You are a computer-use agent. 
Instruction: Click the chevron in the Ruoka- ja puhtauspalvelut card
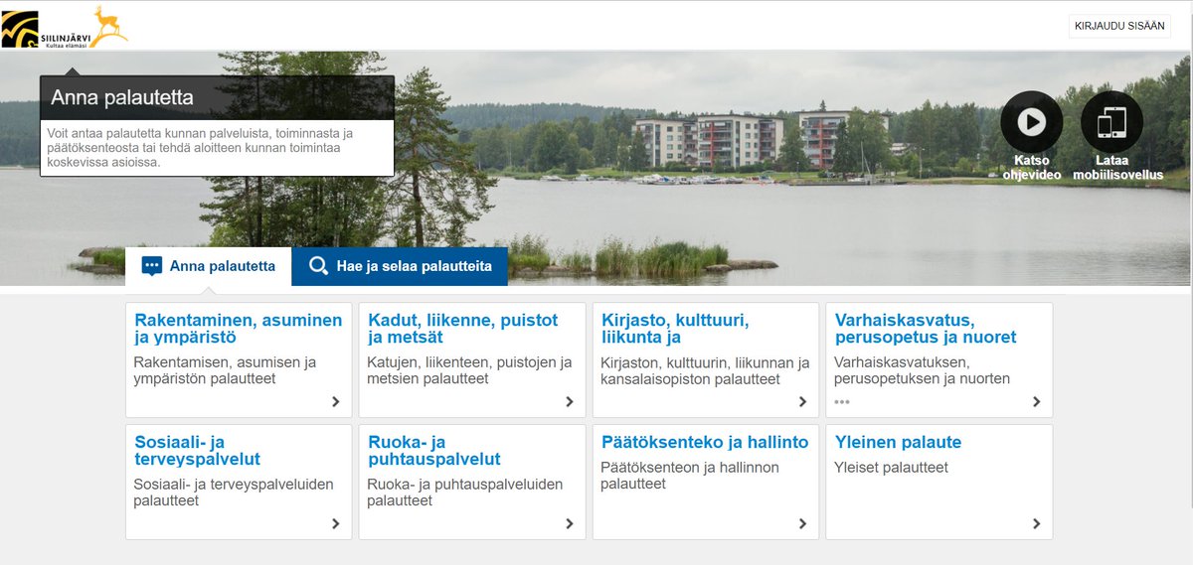tap(570, 524)
